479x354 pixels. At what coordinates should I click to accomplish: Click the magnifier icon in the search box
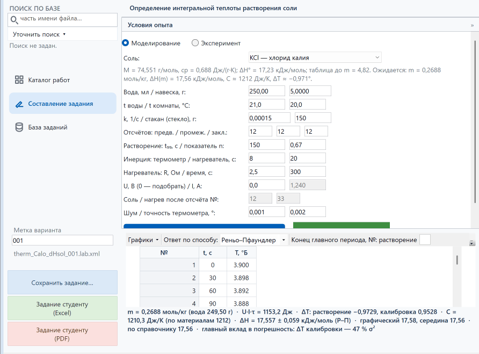[x=14, y=20]
